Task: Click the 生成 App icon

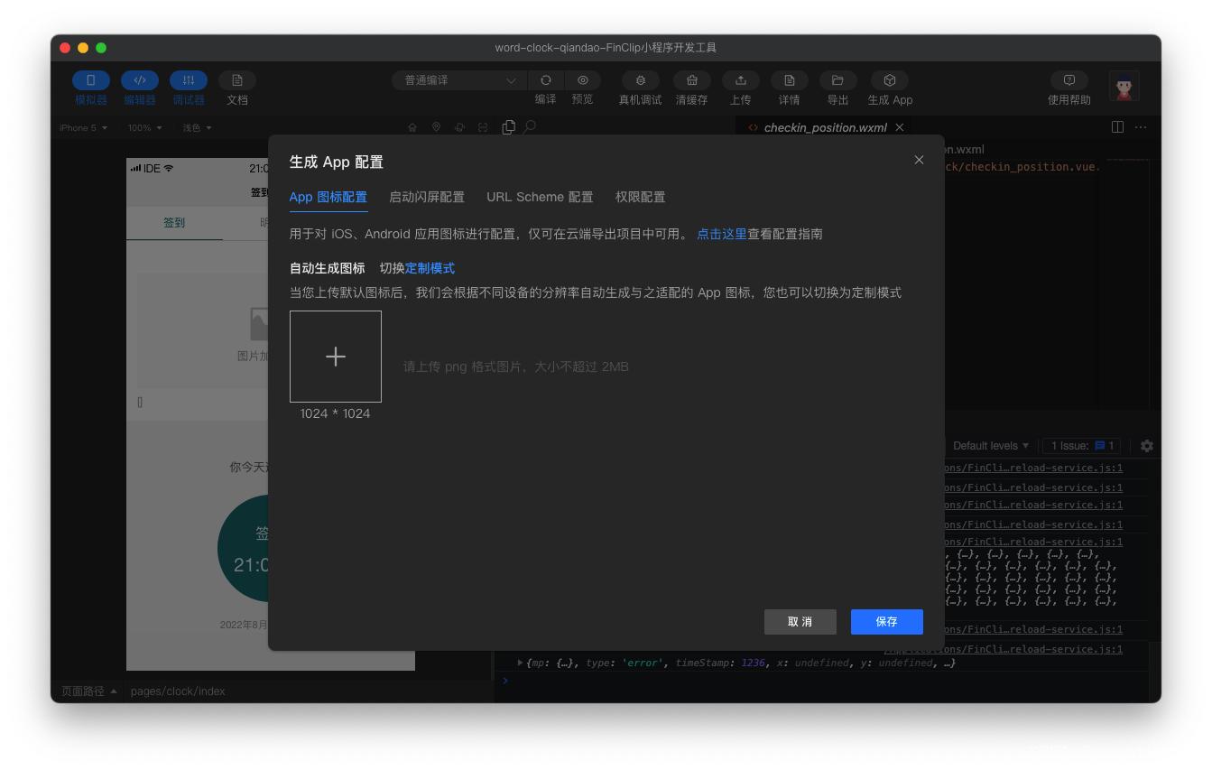Action: [889, 80]
